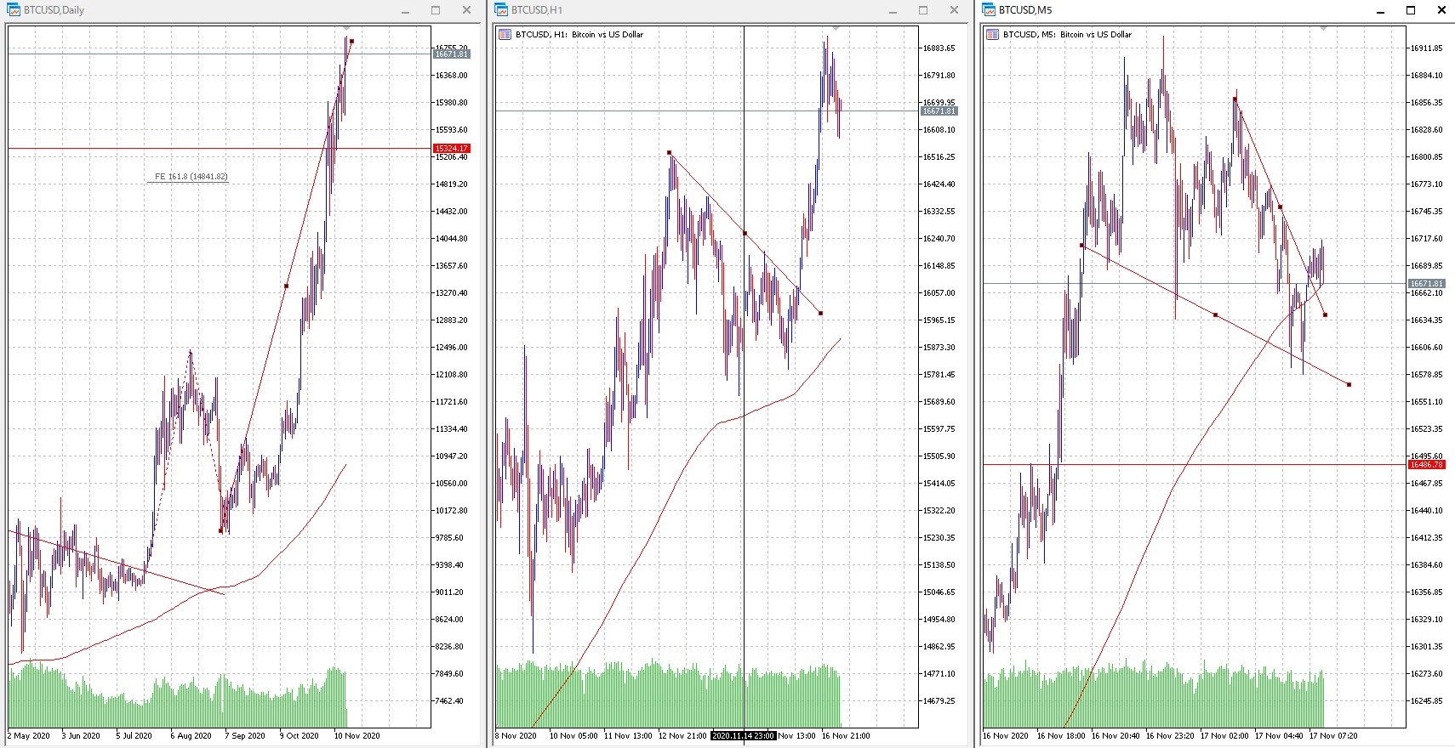Click the chart shift triangle on M5 chart
The height and width of the screenshot is (748, 1455).
tap(1323, 29)
